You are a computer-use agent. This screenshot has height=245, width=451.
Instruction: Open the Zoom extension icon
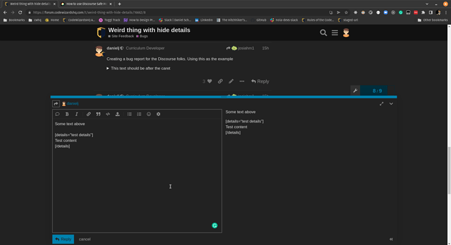[x=386, y=12]
